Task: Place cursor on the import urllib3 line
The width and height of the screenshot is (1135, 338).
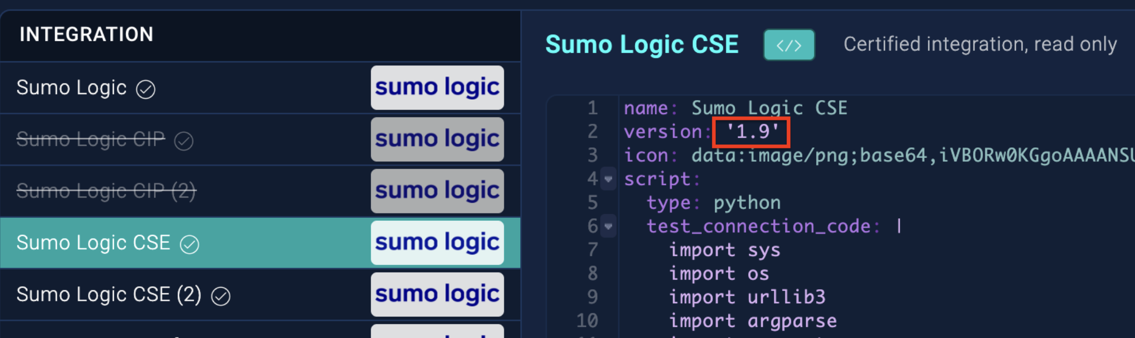Action: 747,297
